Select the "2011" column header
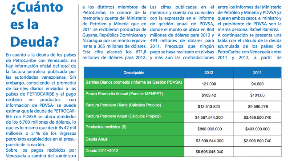 coord(257,72)
